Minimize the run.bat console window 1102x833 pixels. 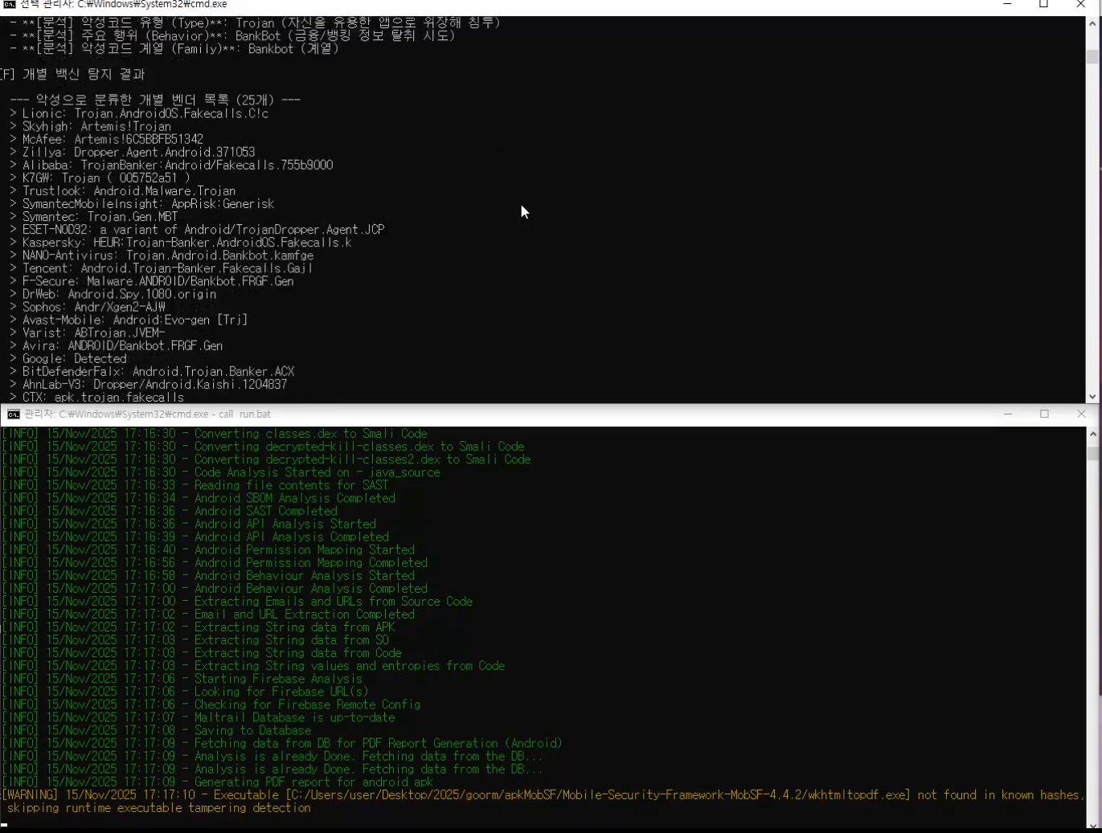(1008, 414)
